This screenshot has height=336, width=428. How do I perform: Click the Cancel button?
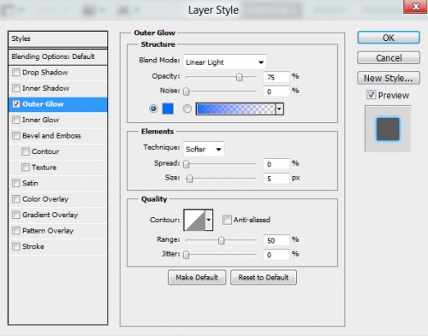[389, 58]
